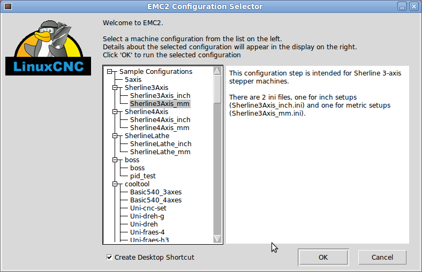
Task: Select the pid_test configuration
Action: point(143,176)
